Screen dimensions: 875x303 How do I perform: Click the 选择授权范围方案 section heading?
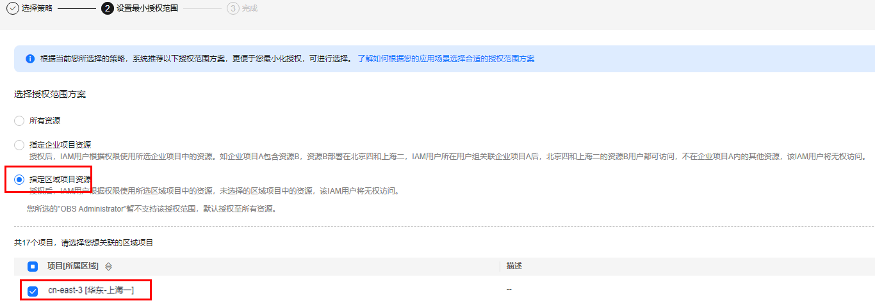(50, 95)
